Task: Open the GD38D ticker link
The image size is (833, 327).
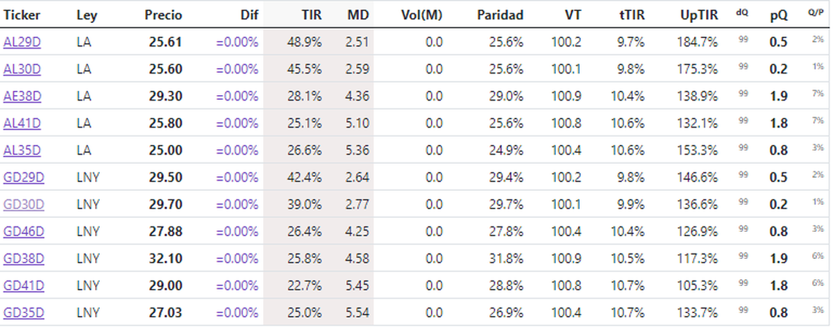Action: coord(24,258)
